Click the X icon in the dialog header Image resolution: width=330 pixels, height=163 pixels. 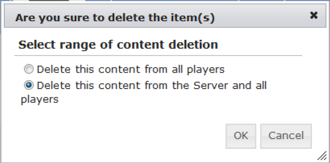(x=314, y=15)
